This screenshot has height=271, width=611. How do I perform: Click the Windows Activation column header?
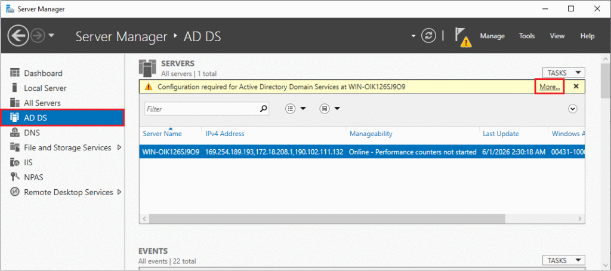point(568,134)
